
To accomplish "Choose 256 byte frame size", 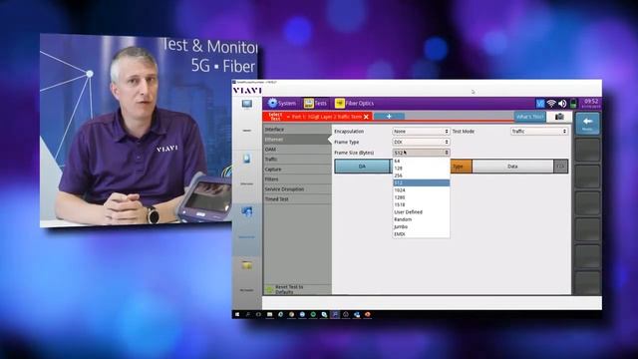I will point(421,176).
